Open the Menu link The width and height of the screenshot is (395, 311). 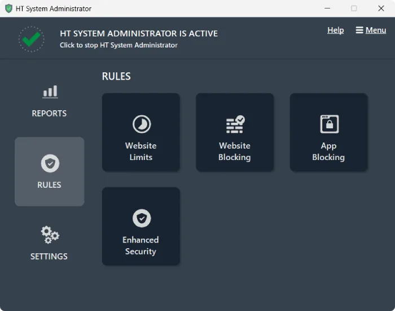coord(376,31)
